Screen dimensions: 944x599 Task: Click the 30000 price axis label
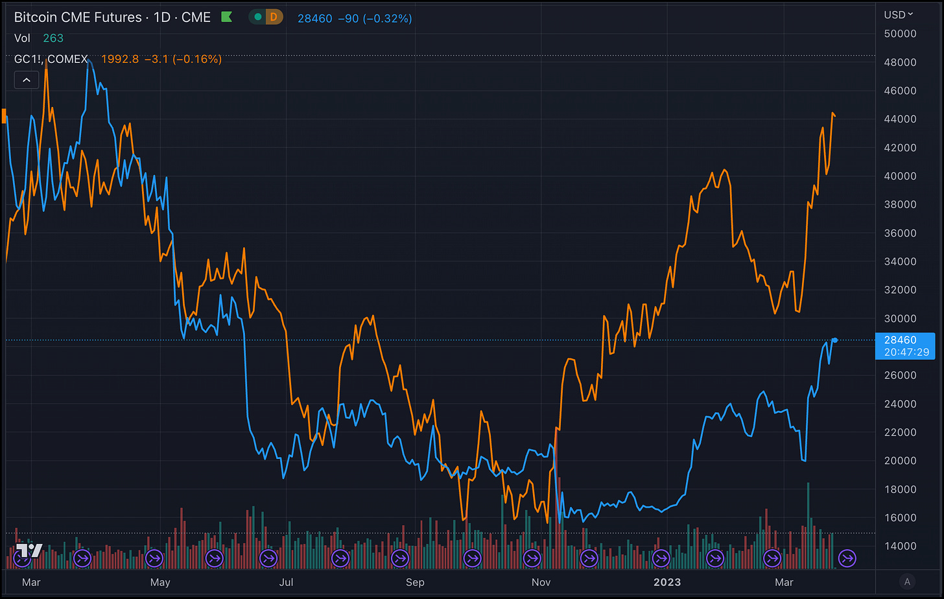tap(901, 318)
